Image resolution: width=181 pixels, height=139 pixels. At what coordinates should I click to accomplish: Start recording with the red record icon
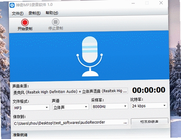(x=25, y=23)
